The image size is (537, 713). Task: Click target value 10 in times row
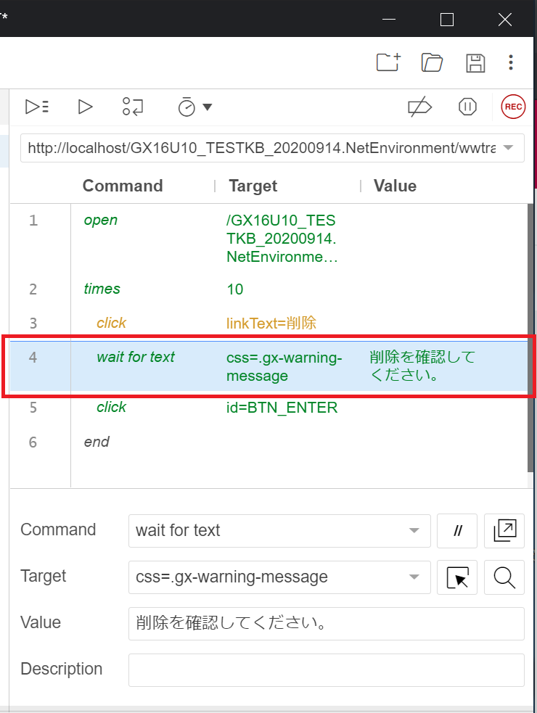pos(235,289)
